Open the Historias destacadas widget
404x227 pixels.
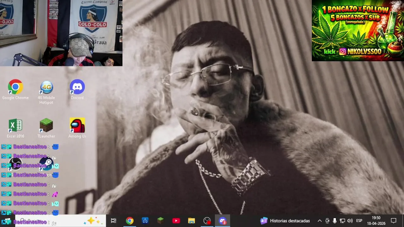tap(285, 221)
